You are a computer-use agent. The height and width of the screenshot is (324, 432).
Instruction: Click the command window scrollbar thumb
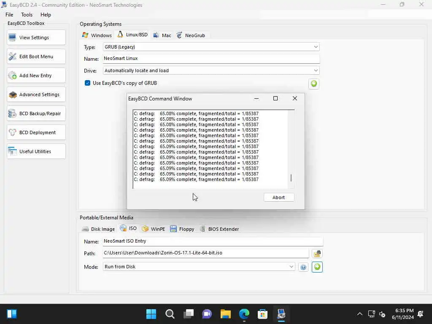tap(291, 178)
